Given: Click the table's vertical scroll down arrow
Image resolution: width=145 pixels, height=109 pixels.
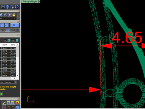Looking at the screenshot, I should pyautogui.click(x=17, y=75).
